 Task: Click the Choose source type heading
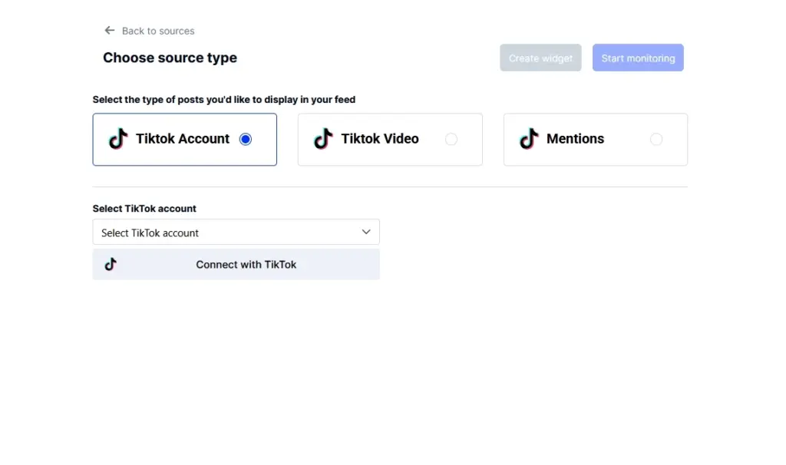[170, 58]
